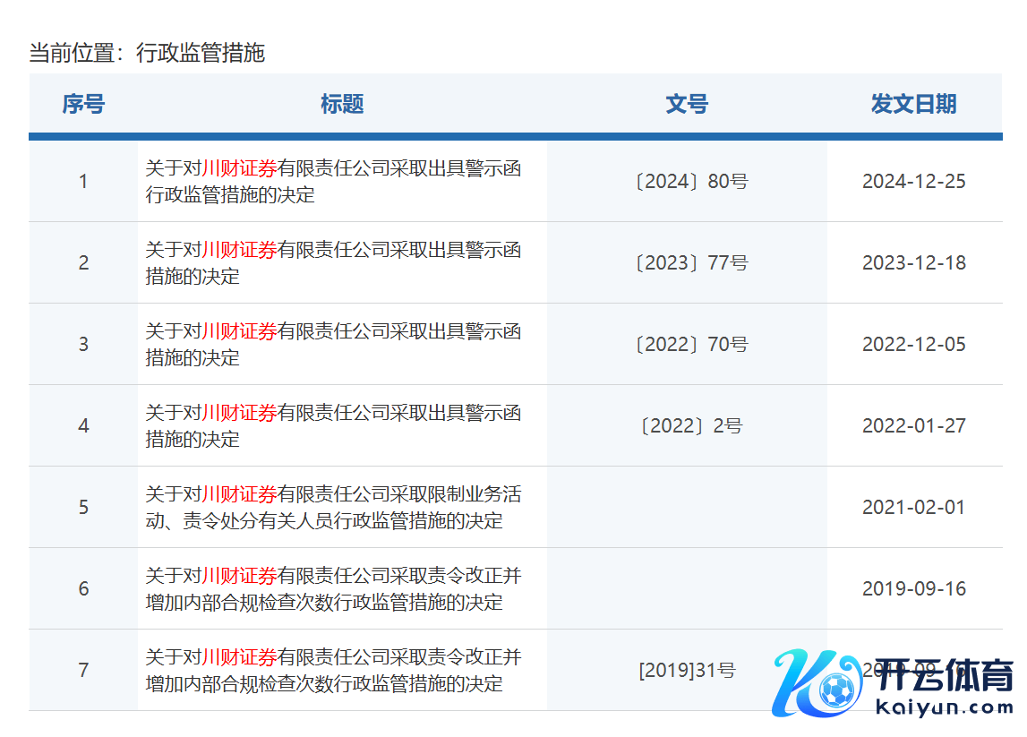Click document number [2019]31号

click(687, 671)
